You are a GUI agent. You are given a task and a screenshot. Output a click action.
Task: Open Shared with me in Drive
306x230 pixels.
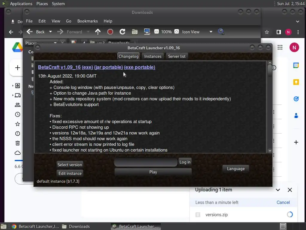click(x=18, y=105)
